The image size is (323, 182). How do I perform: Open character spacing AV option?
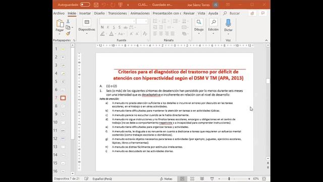[x=132, y=27]
